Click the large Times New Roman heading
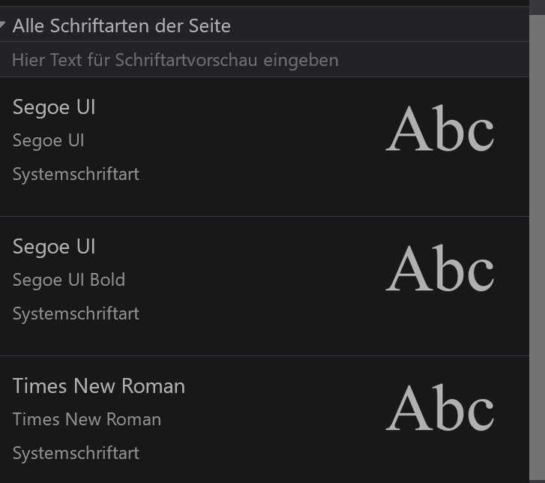The image size is (545, 483). [99, 386]
